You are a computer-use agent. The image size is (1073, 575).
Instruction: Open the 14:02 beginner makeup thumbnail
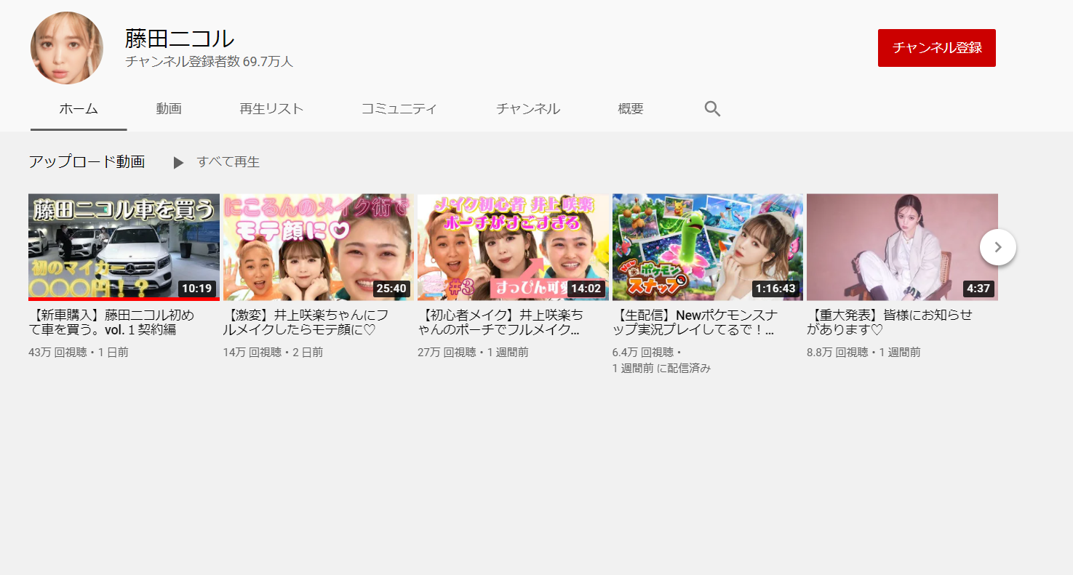tap(513, 247)
